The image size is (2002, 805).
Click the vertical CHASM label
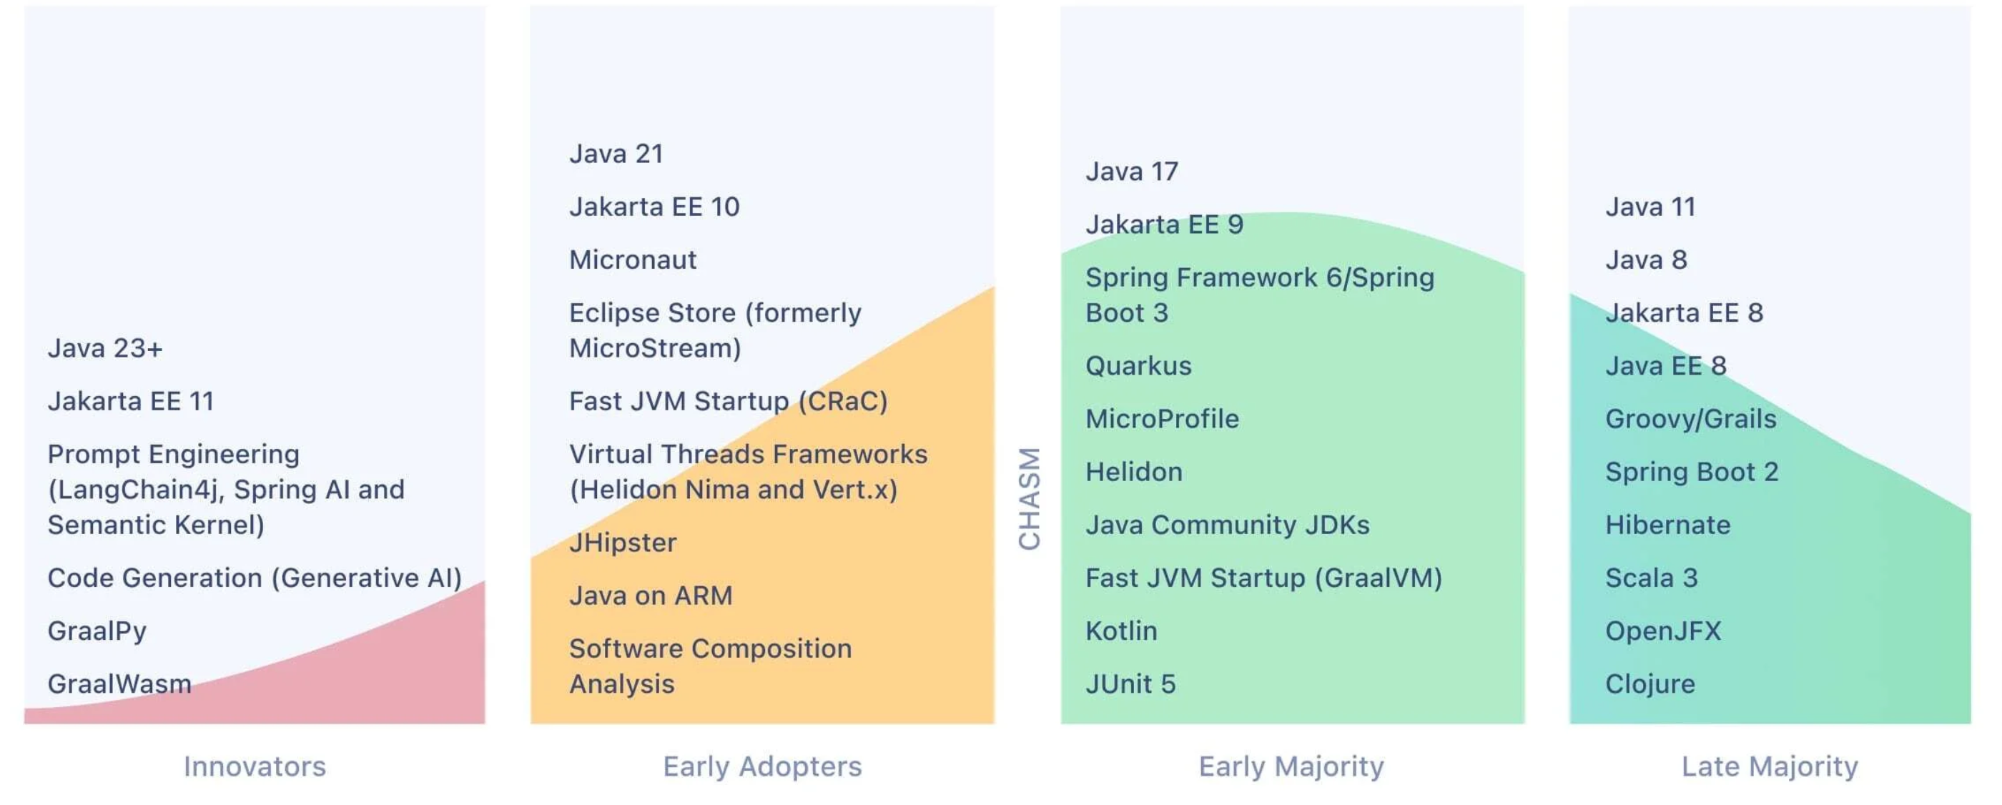[1028, 498]
